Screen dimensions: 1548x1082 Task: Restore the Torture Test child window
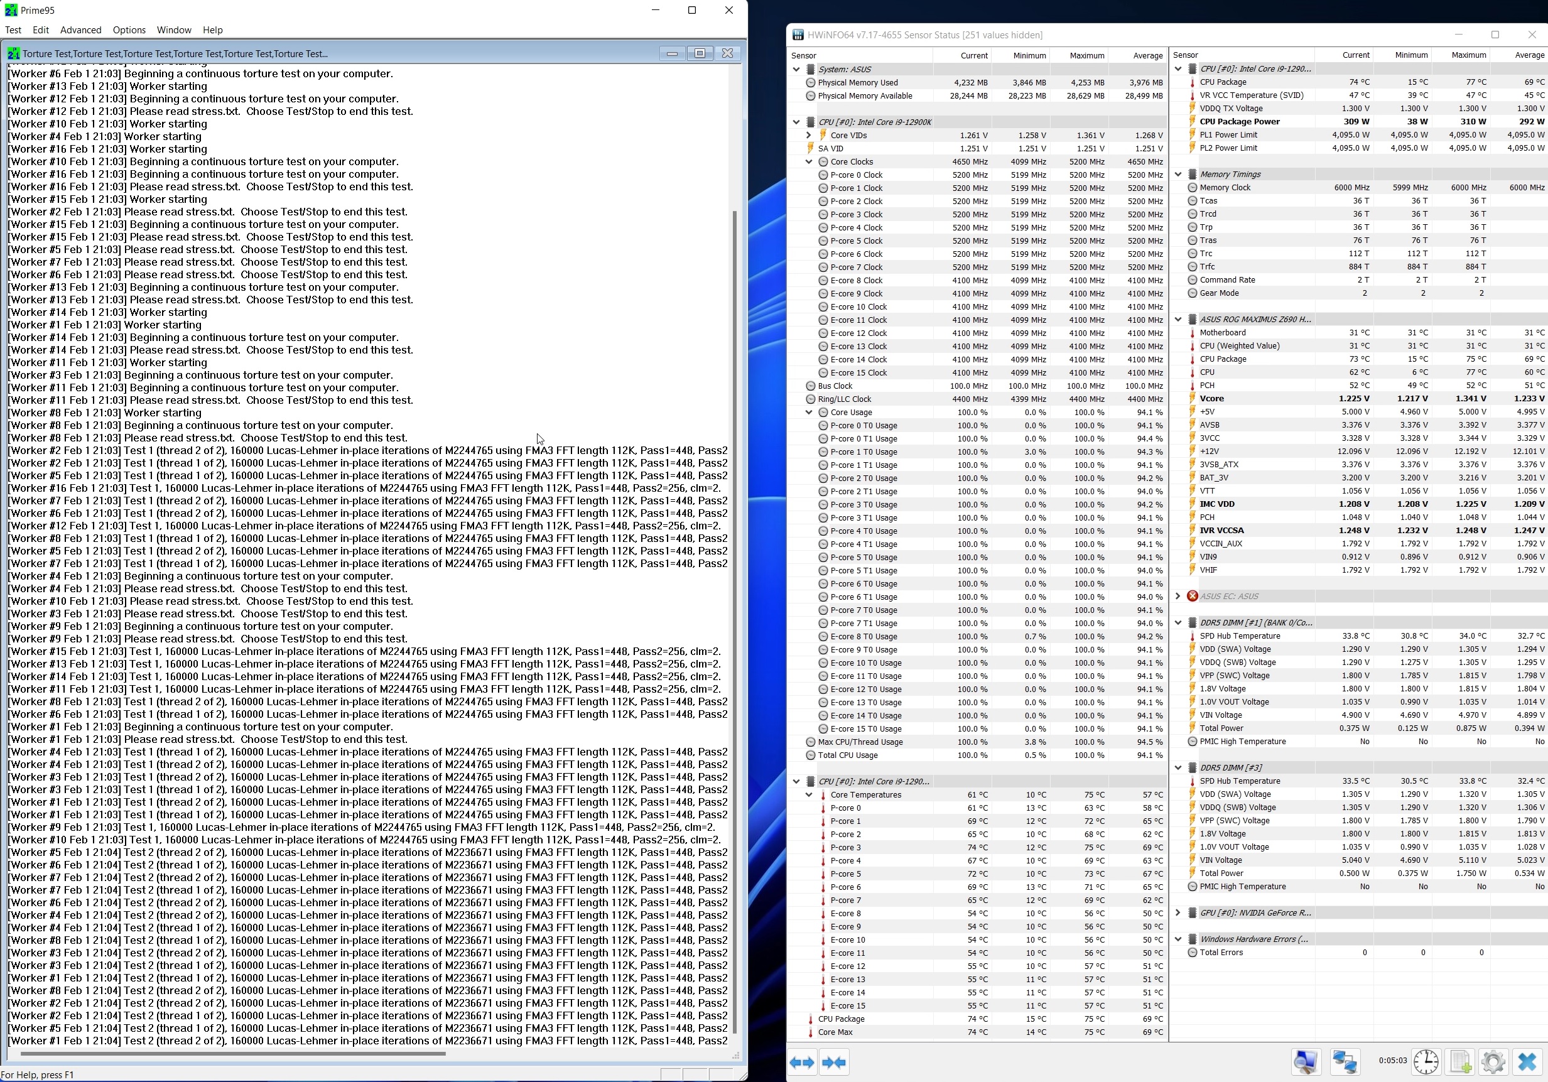pos(700,53)
